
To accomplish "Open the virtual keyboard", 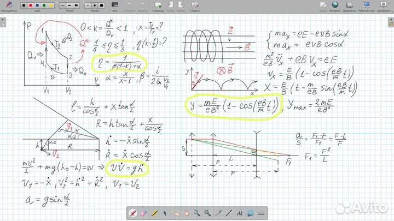I will coord(261,212).
